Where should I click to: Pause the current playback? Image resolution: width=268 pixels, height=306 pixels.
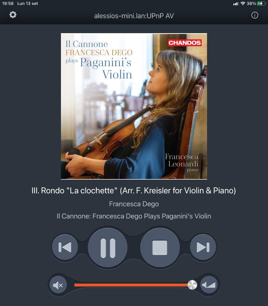tap(108, 248)
